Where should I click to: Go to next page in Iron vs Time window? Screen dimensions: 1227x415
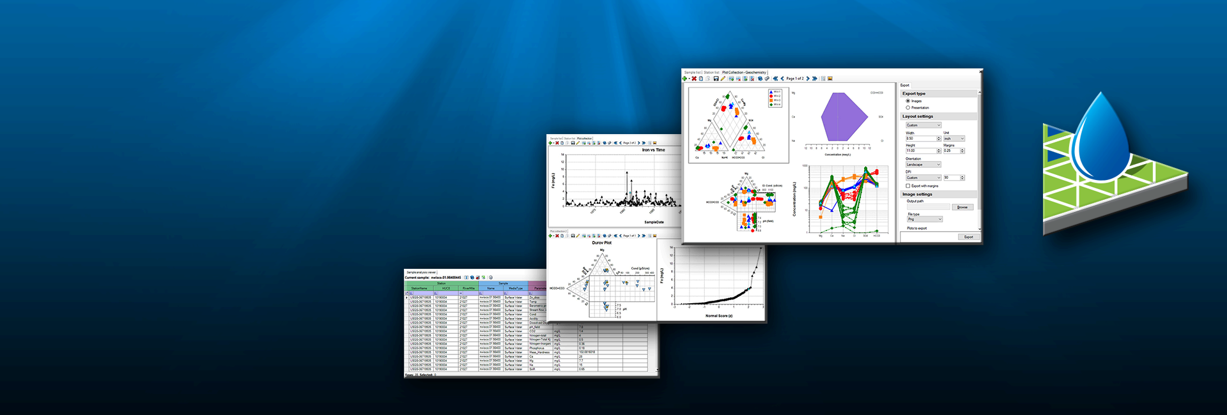(x=639, y=143)
